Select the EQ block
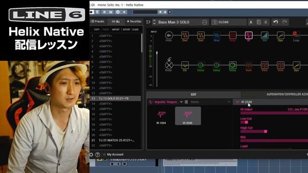This screenshot has height=173, width=308. coord(185,65)
